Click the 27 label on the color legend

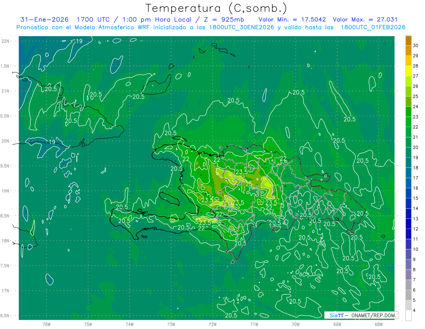click(415, 76)
